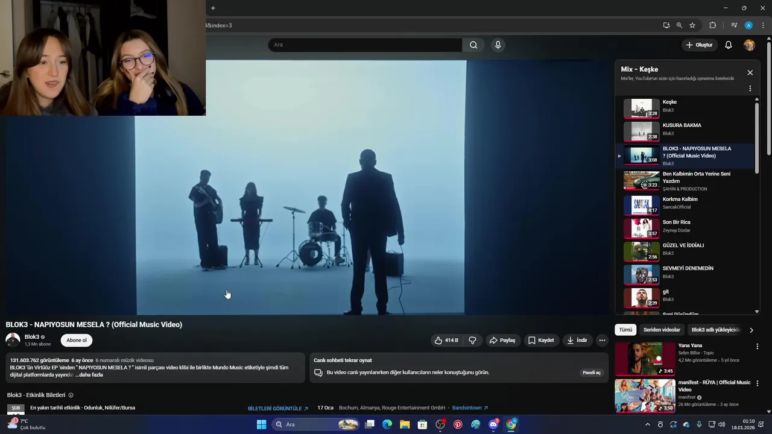Focus the YouTube Ara search field
Image resolution: width=772 pixels, height=434 pixels.
coord(365,45)
